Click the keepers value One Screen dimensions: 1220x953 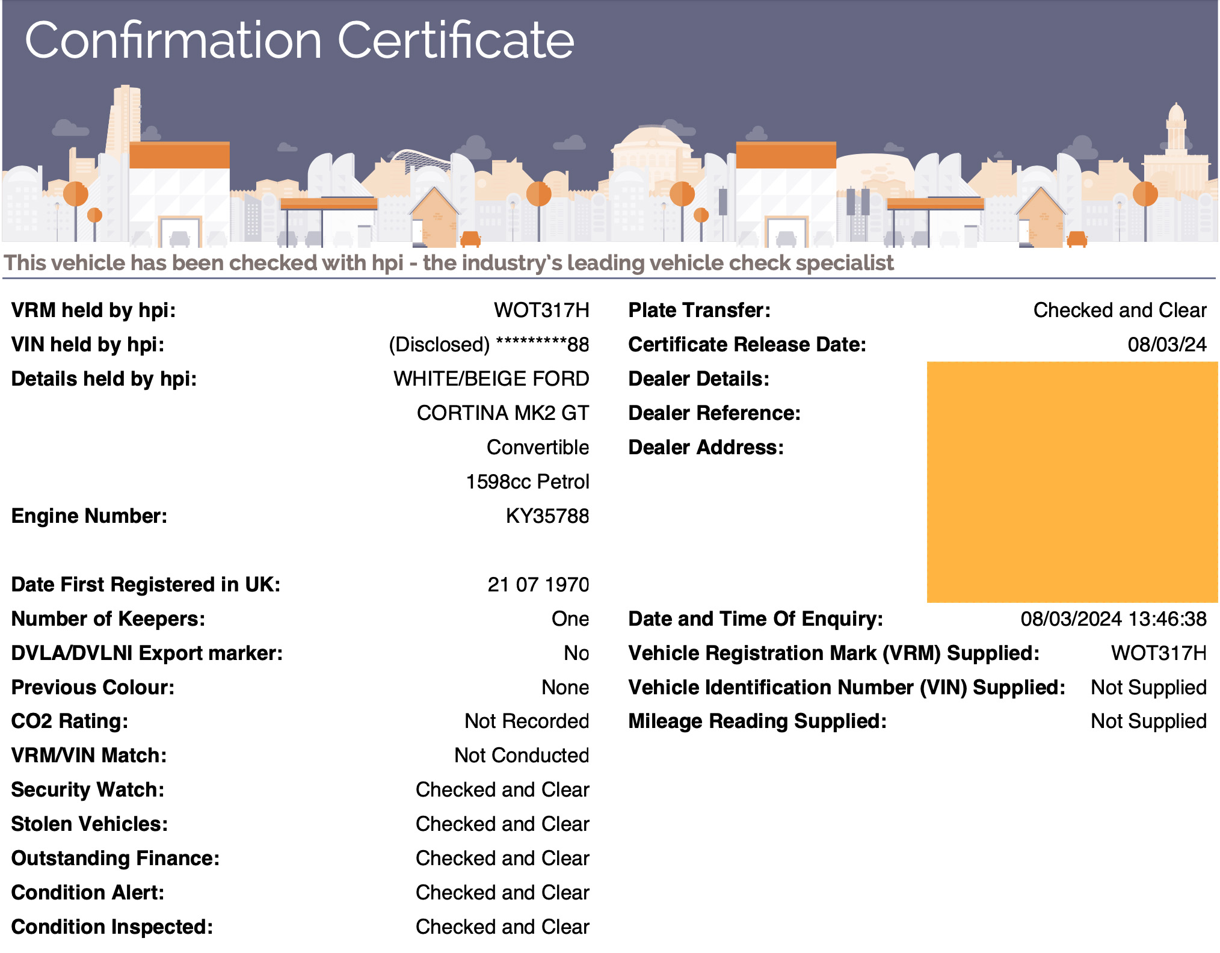pyautogui.click(x=570, y=618)
